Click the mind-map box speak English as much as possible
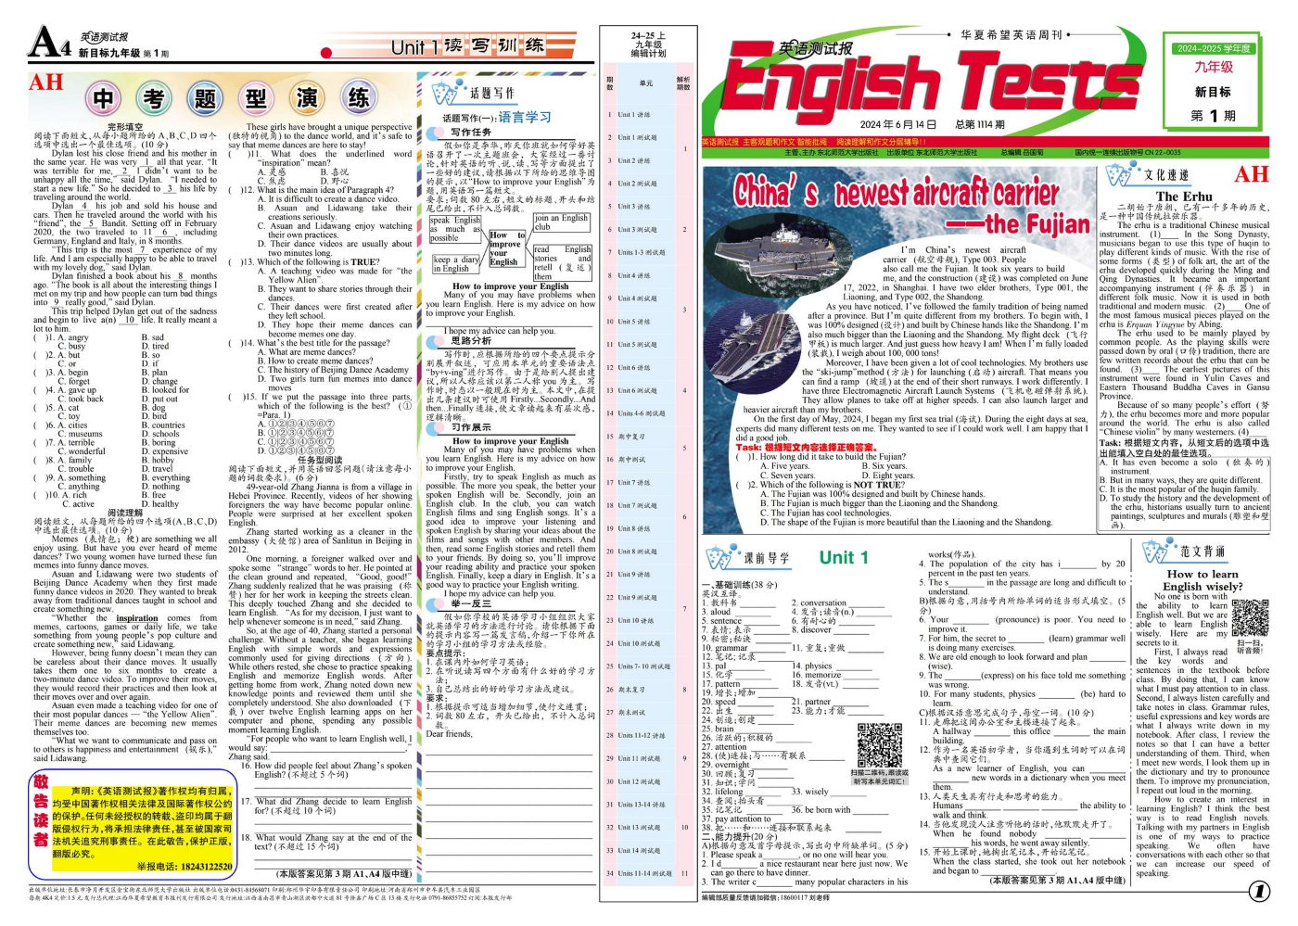The image size is (1298, 926). pyautogui.click(x=454, y=229)
